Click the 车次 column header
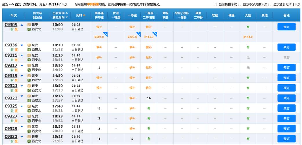The height and width of the screenshot is (145, 302). [14, 15]
